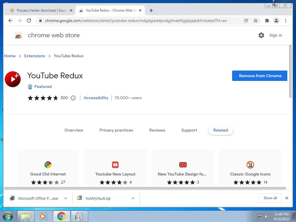This screenshot has width=296, height=222.
Task: Reload the current page
Action: tap(29, 21)
